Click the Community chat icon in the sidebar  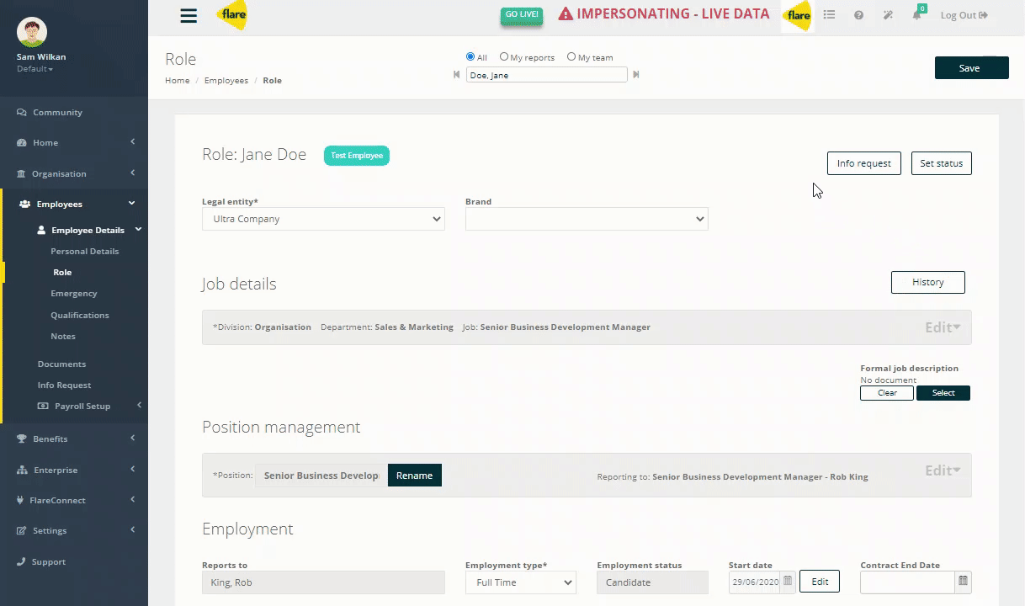pos(22,113)
